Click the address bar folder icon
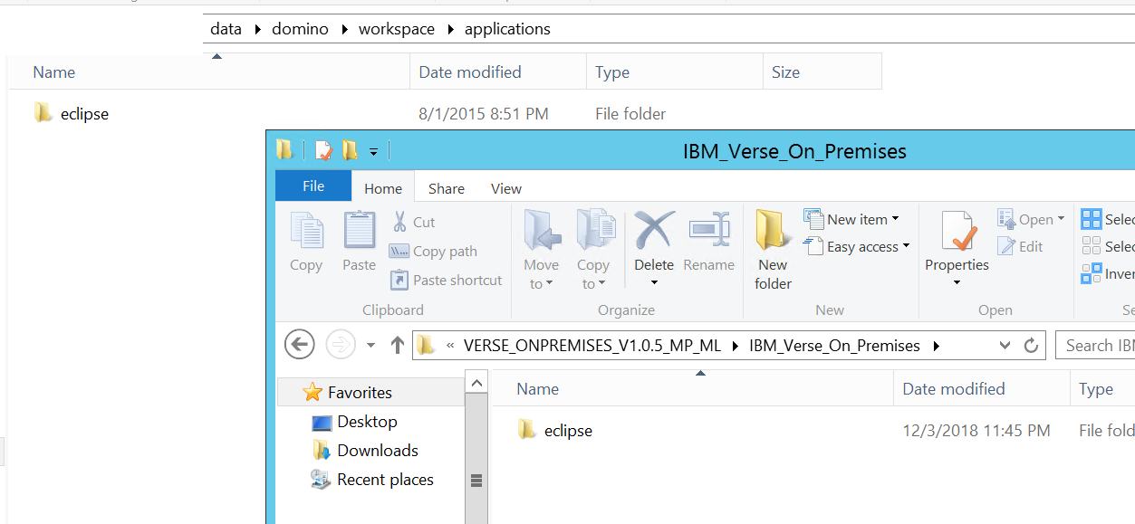The image size is (1135, 524). click(x=426, y=346)
